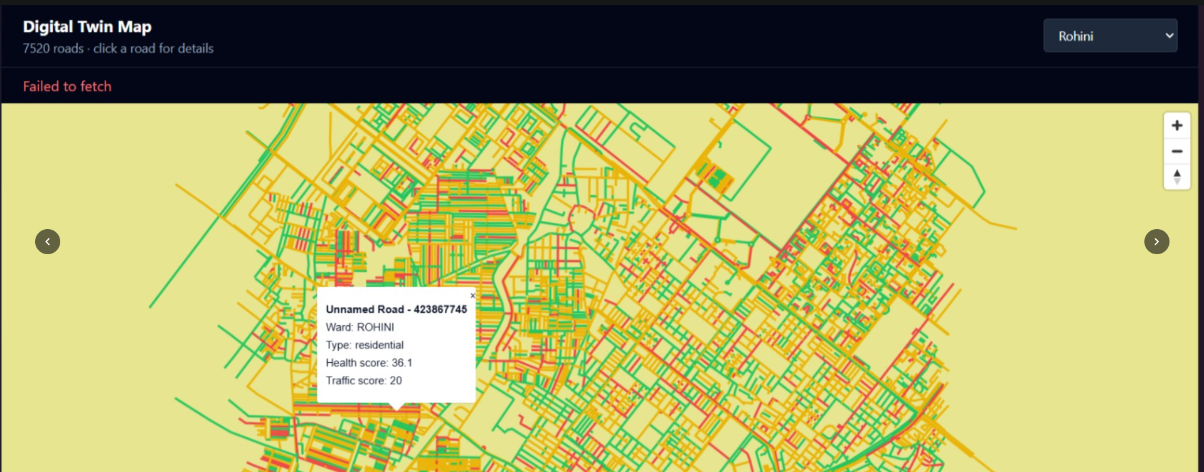This screenshot has height=472, width=1204.
Task: Select popup heading Unnamed Road - 423867745
Action: pyautogui.click(x=396, y=309)
